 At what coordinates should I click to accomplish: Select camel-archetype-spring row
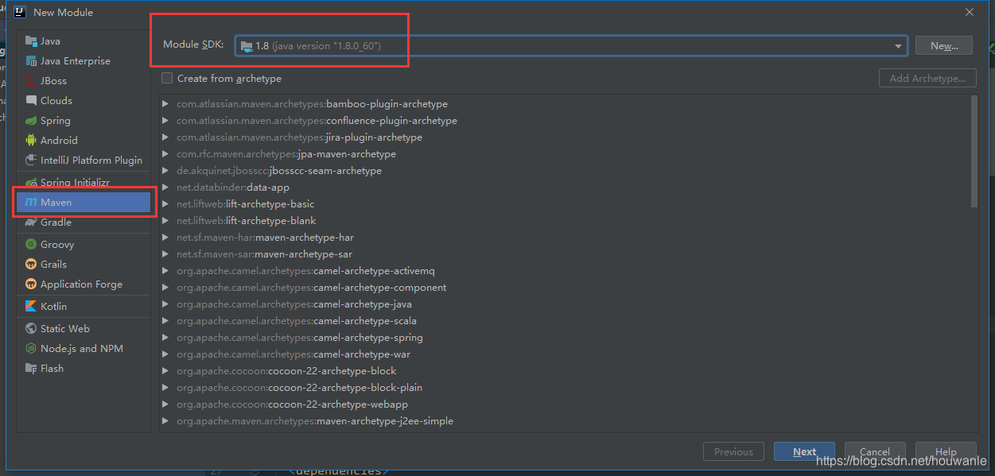[x=565, y=338]
